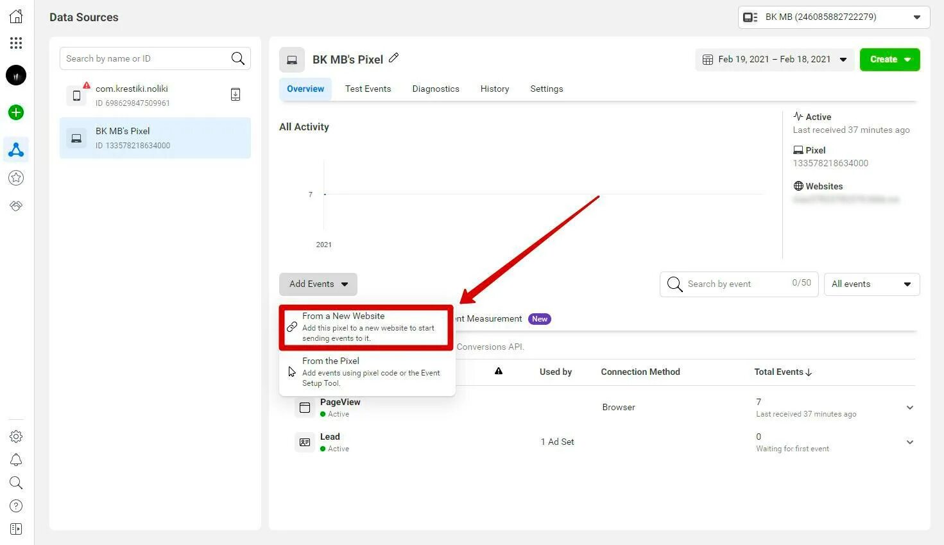Click the Pixel ID 133578218634000 in info panel

pos(830,163)
